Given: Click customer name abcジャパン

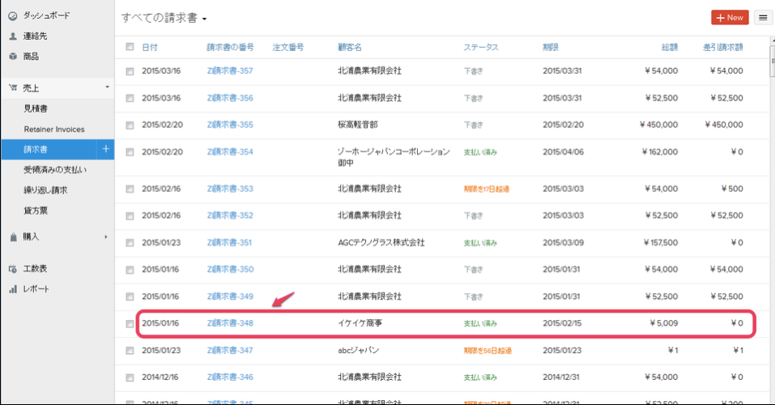Looking at the screenshot, I should [x=358, y=351].
